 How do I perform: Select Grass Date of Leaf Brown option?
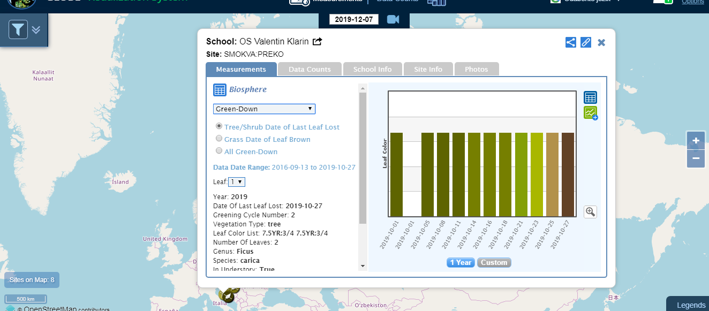pyautogui.click(x=219, y=139)
